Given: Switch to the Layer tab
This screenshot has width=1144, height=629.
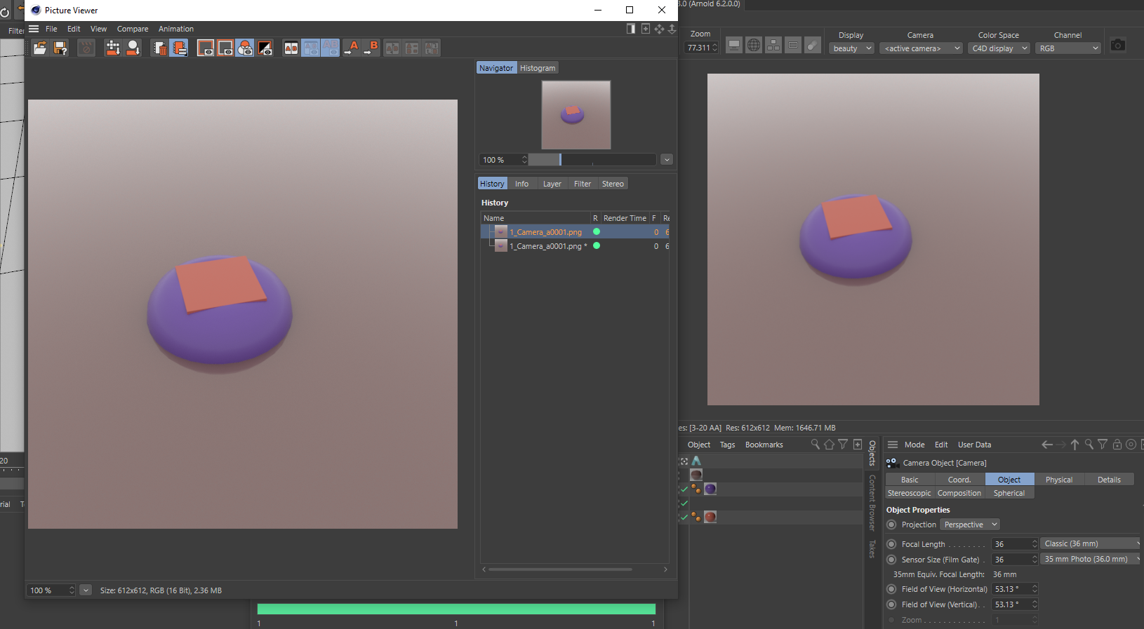Looking at the screenshot, I should tap(552, 184).
